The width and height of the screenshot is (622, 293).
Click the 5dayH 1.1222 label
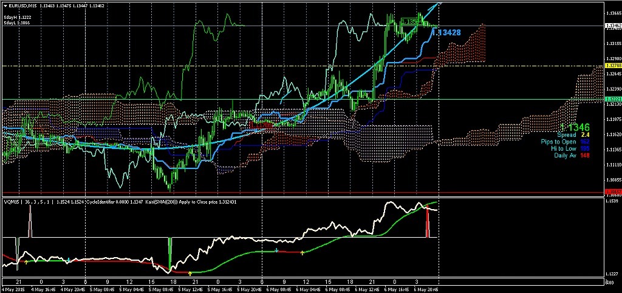click(x=16, y=18)
